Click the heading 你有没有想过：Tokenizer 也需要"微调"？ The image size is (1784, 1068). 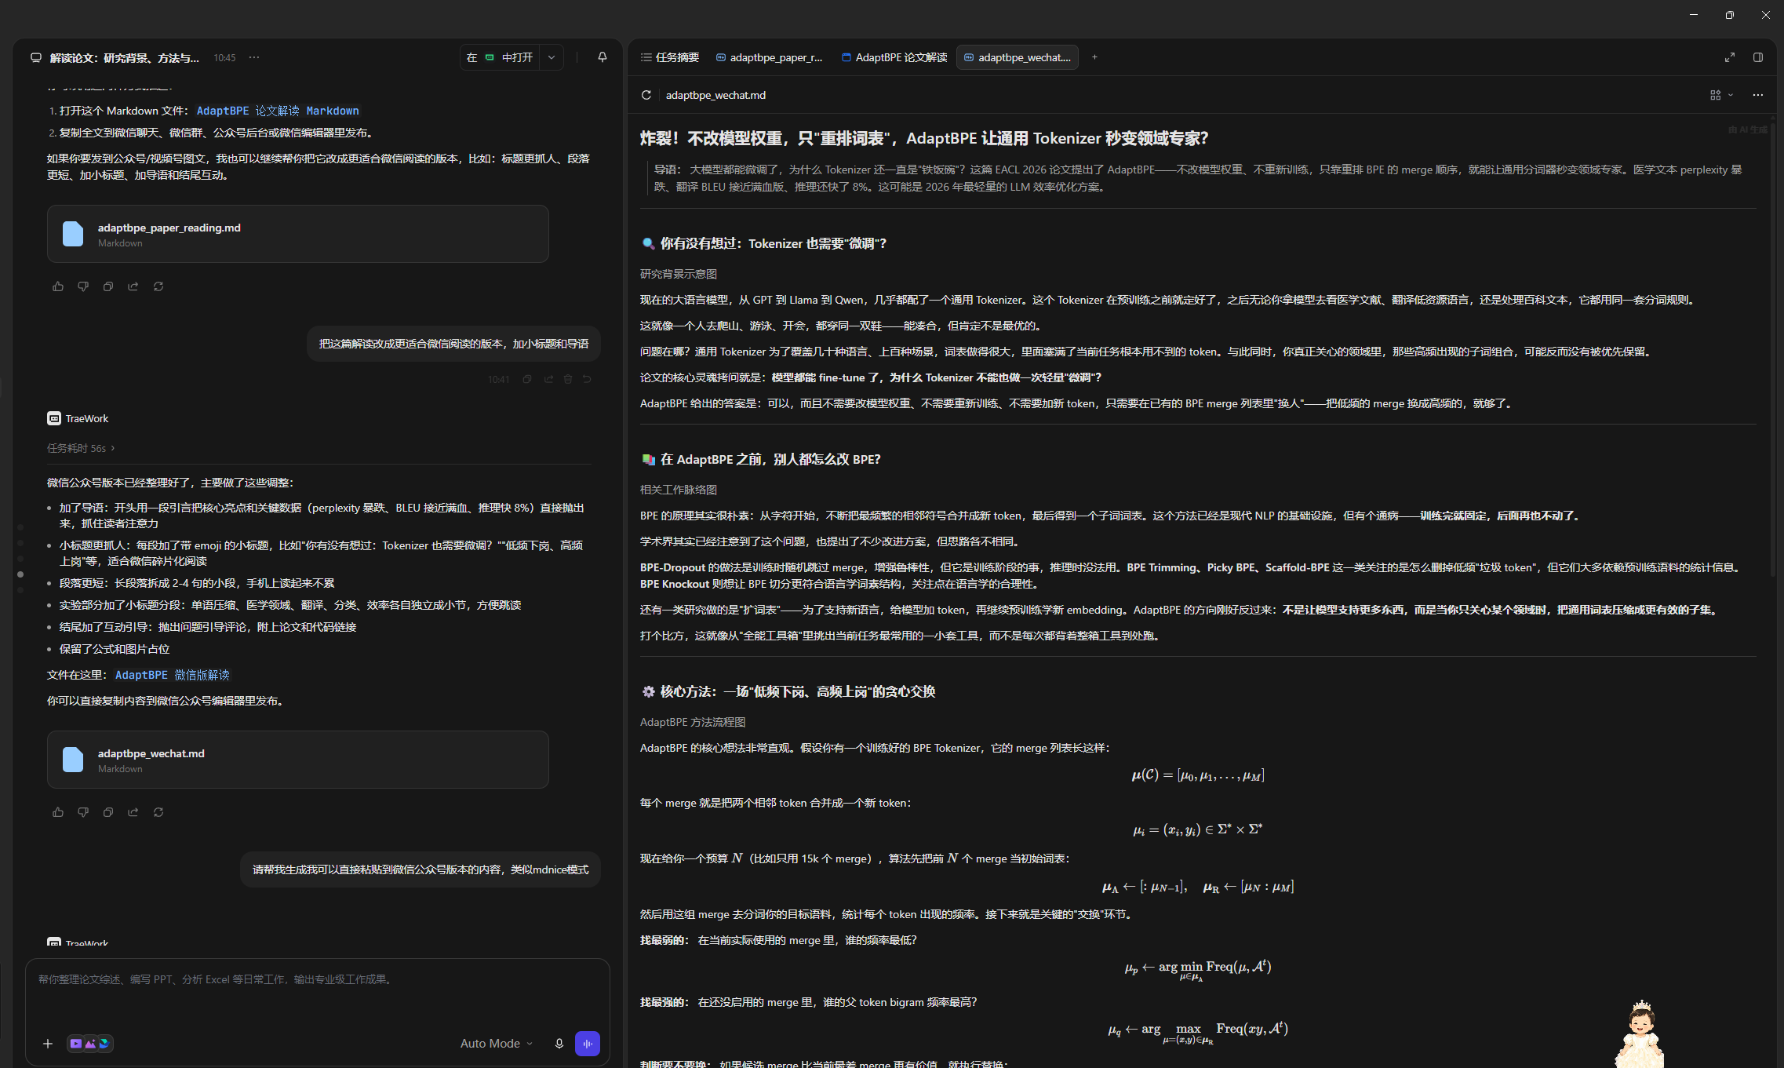pos(773,243)
